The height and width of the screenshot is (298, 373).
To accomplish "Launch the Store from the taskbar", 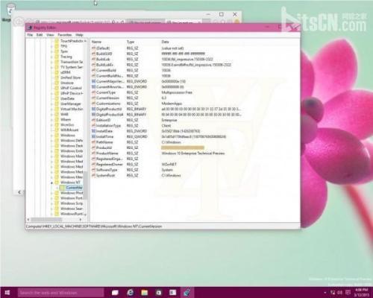I will [159, 293].
